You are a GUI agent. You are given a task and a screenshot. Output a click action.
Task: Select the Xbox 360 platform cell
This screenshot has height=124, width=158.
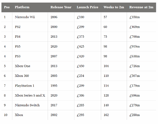tap(22, 76)
